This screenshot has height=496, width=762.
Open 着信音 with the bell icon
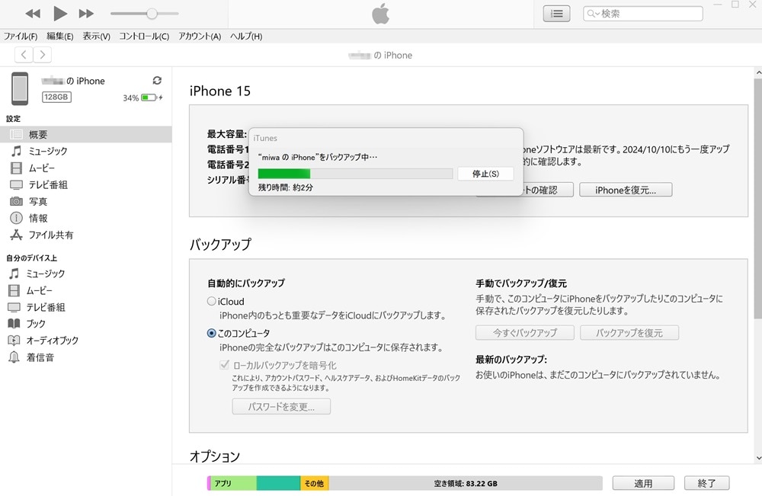click(14, 357)
